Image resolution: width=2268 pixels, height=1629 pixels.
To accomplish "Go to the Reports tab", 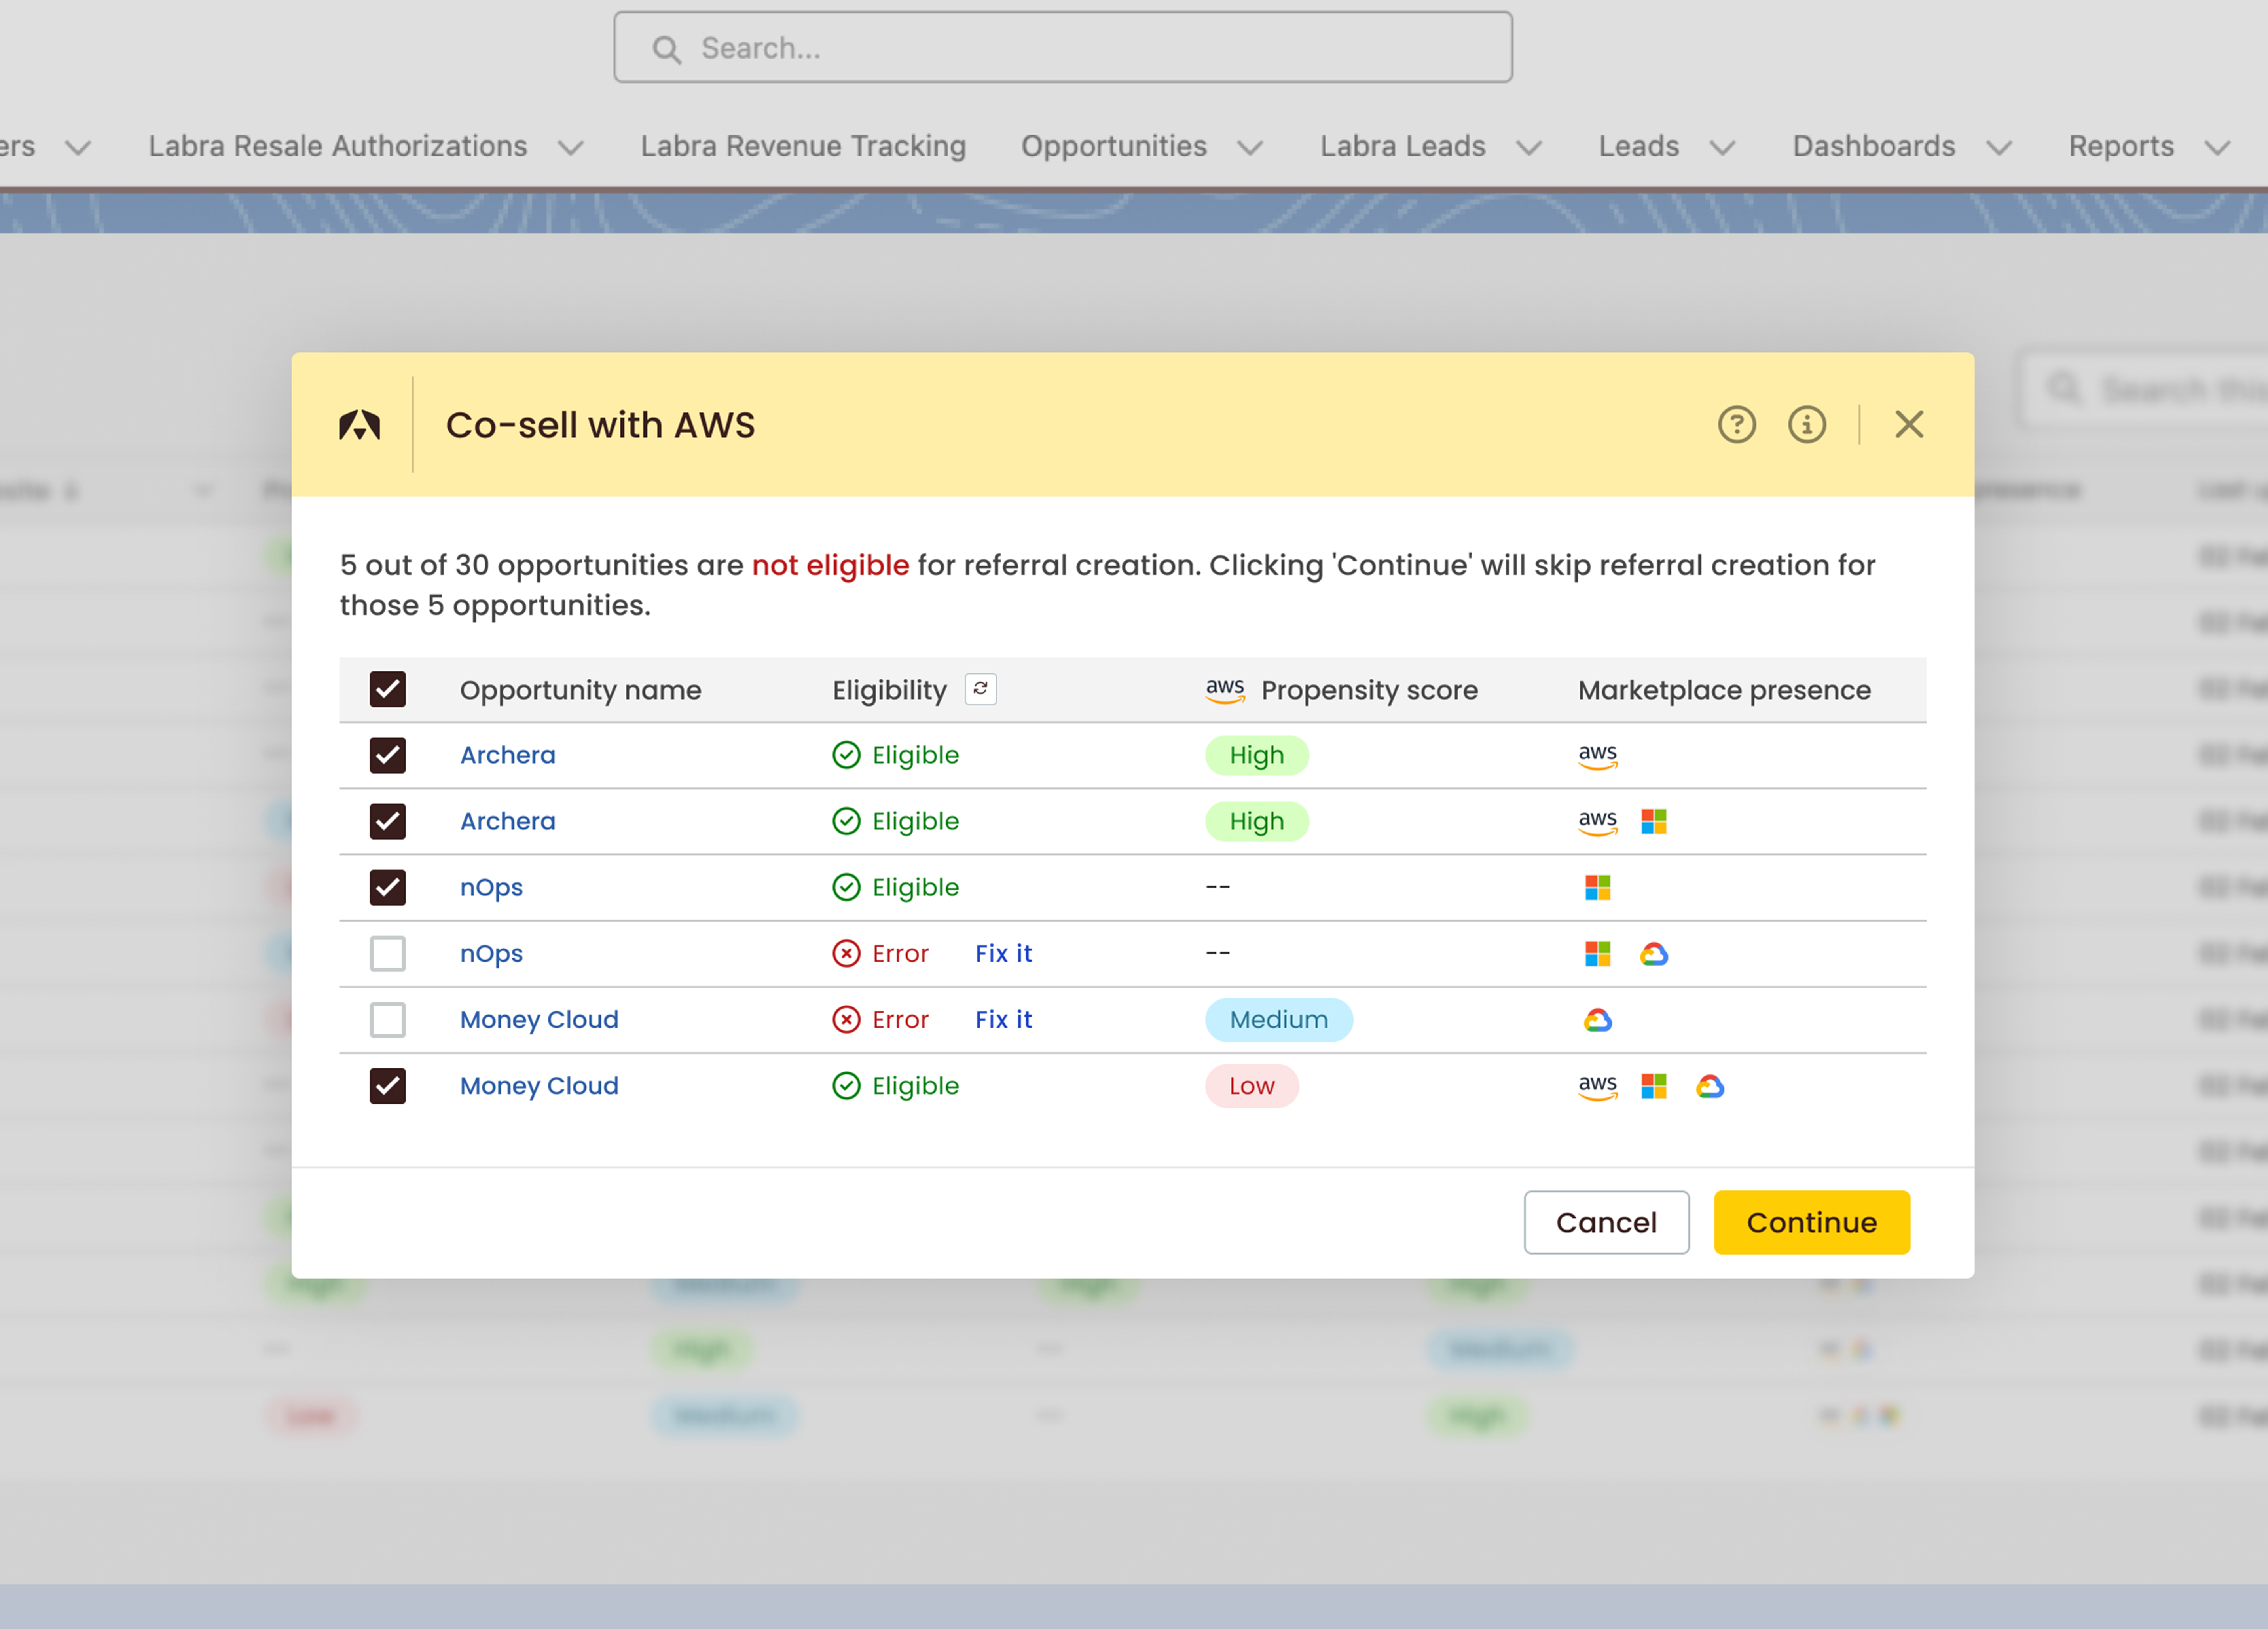I will point(2120,146).
